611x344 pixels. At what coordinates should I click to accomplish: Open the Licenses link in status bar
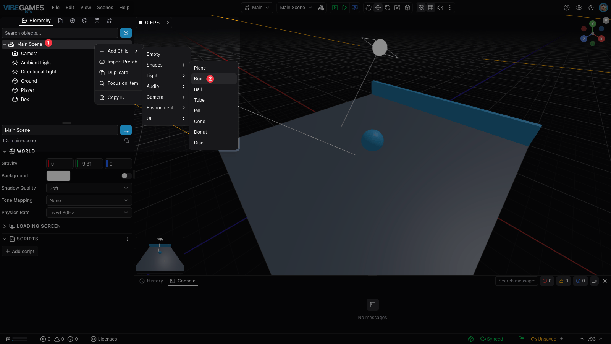[x=104, y=339]
